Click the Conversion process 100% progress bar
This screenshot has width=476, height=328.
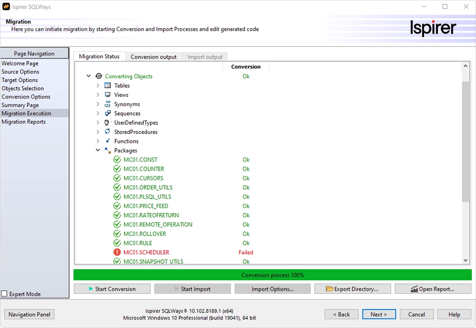[273, 275]
